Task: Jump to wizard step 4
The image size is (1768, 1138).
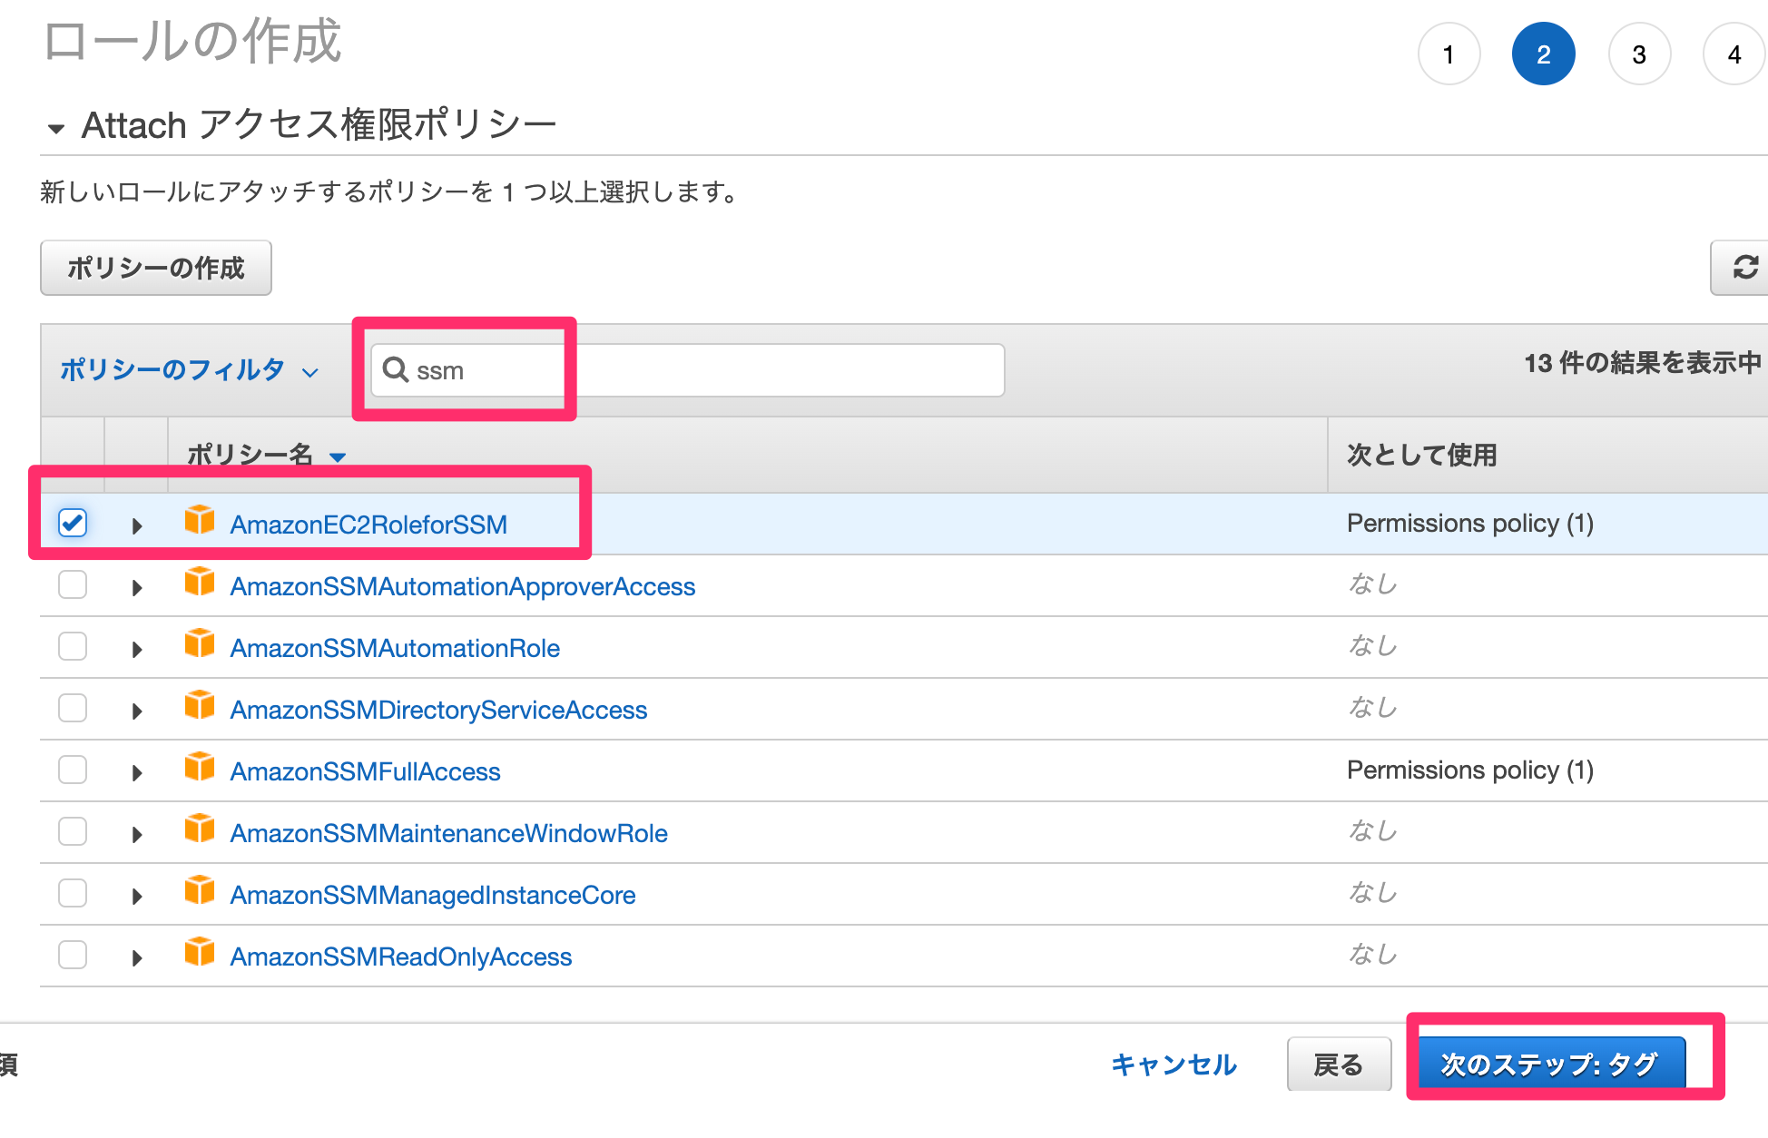Action: coord(1734,54)
